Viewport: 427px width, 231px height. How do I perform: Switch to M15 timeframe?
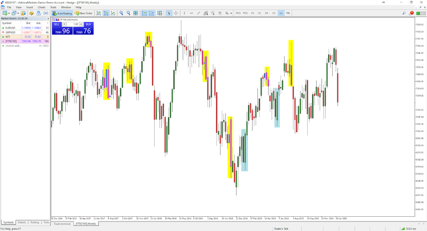click(238, 13)
